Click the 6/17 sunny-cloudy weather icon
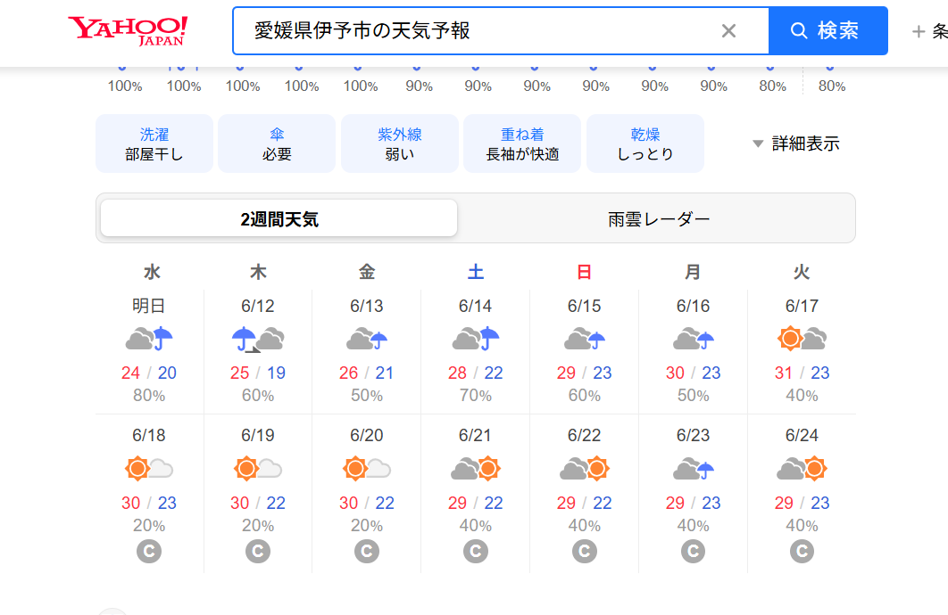Image resolution: width=948 pixels, height=615 pixels. coord(802,339)
